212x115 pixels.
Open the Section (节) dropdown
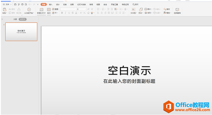tap(55, 13)
